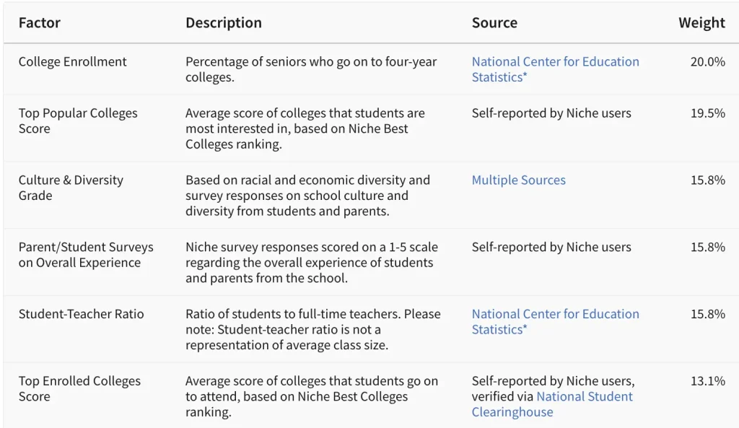739x428 pixels.
Task: Select the College Enrollment factor cell
Action: (x=72, y=62)
